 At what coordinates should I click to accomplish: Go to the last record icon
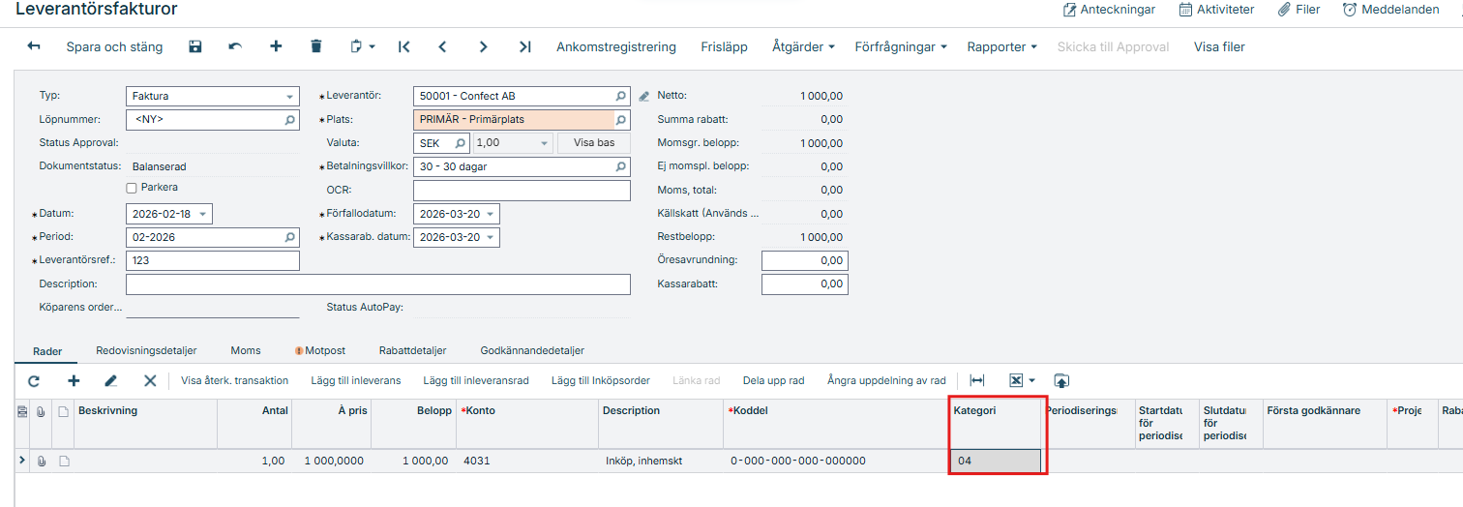point(524,46)
